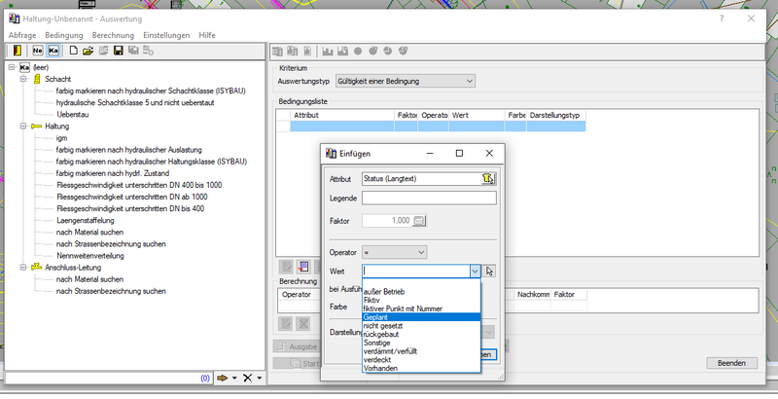This screenshot has width=778, height=399.
Task: Open the Bedingung menu
Action: (64, 35)
